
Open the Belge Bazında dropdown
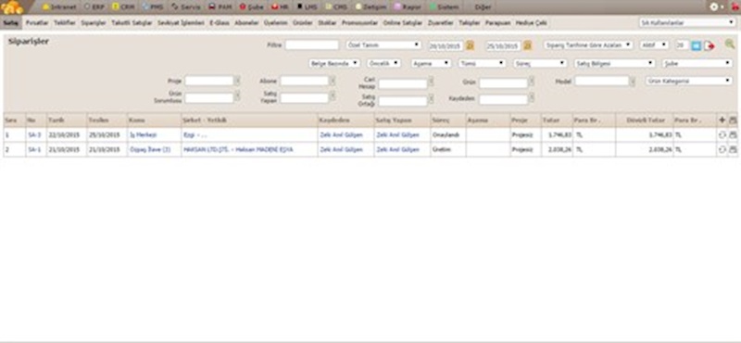(334, 63)
